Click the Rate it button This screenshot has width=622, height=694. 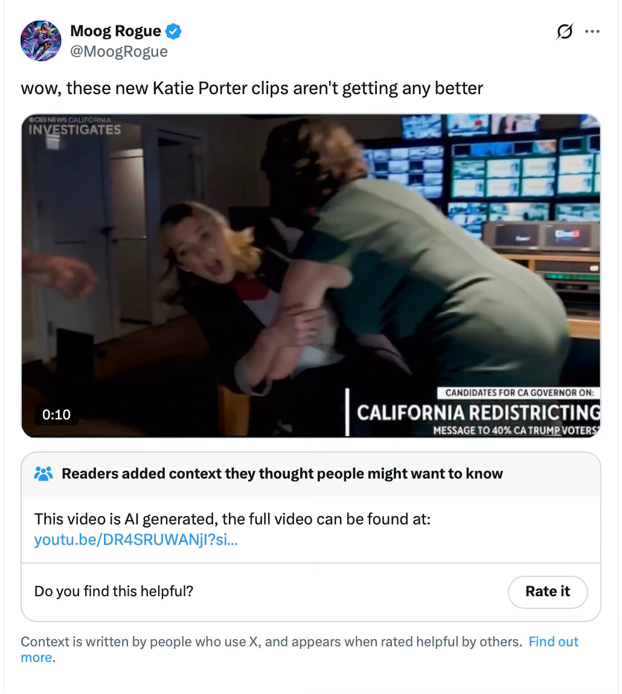(548, 592)
